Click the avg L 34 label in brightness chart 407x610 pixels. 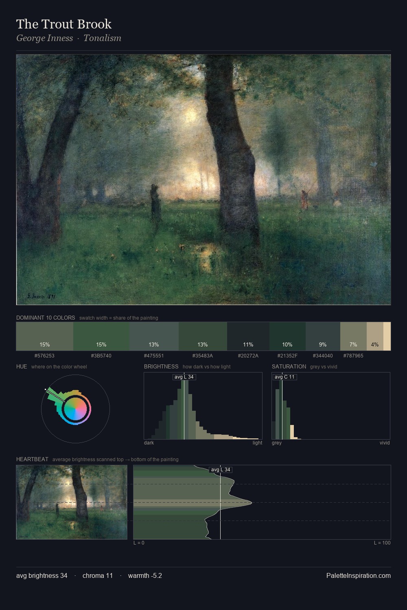coord(184,377)
